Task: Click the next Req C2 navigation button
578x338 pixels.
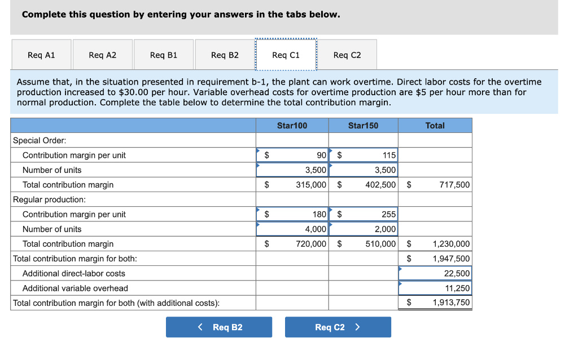Action: point(338,327)
